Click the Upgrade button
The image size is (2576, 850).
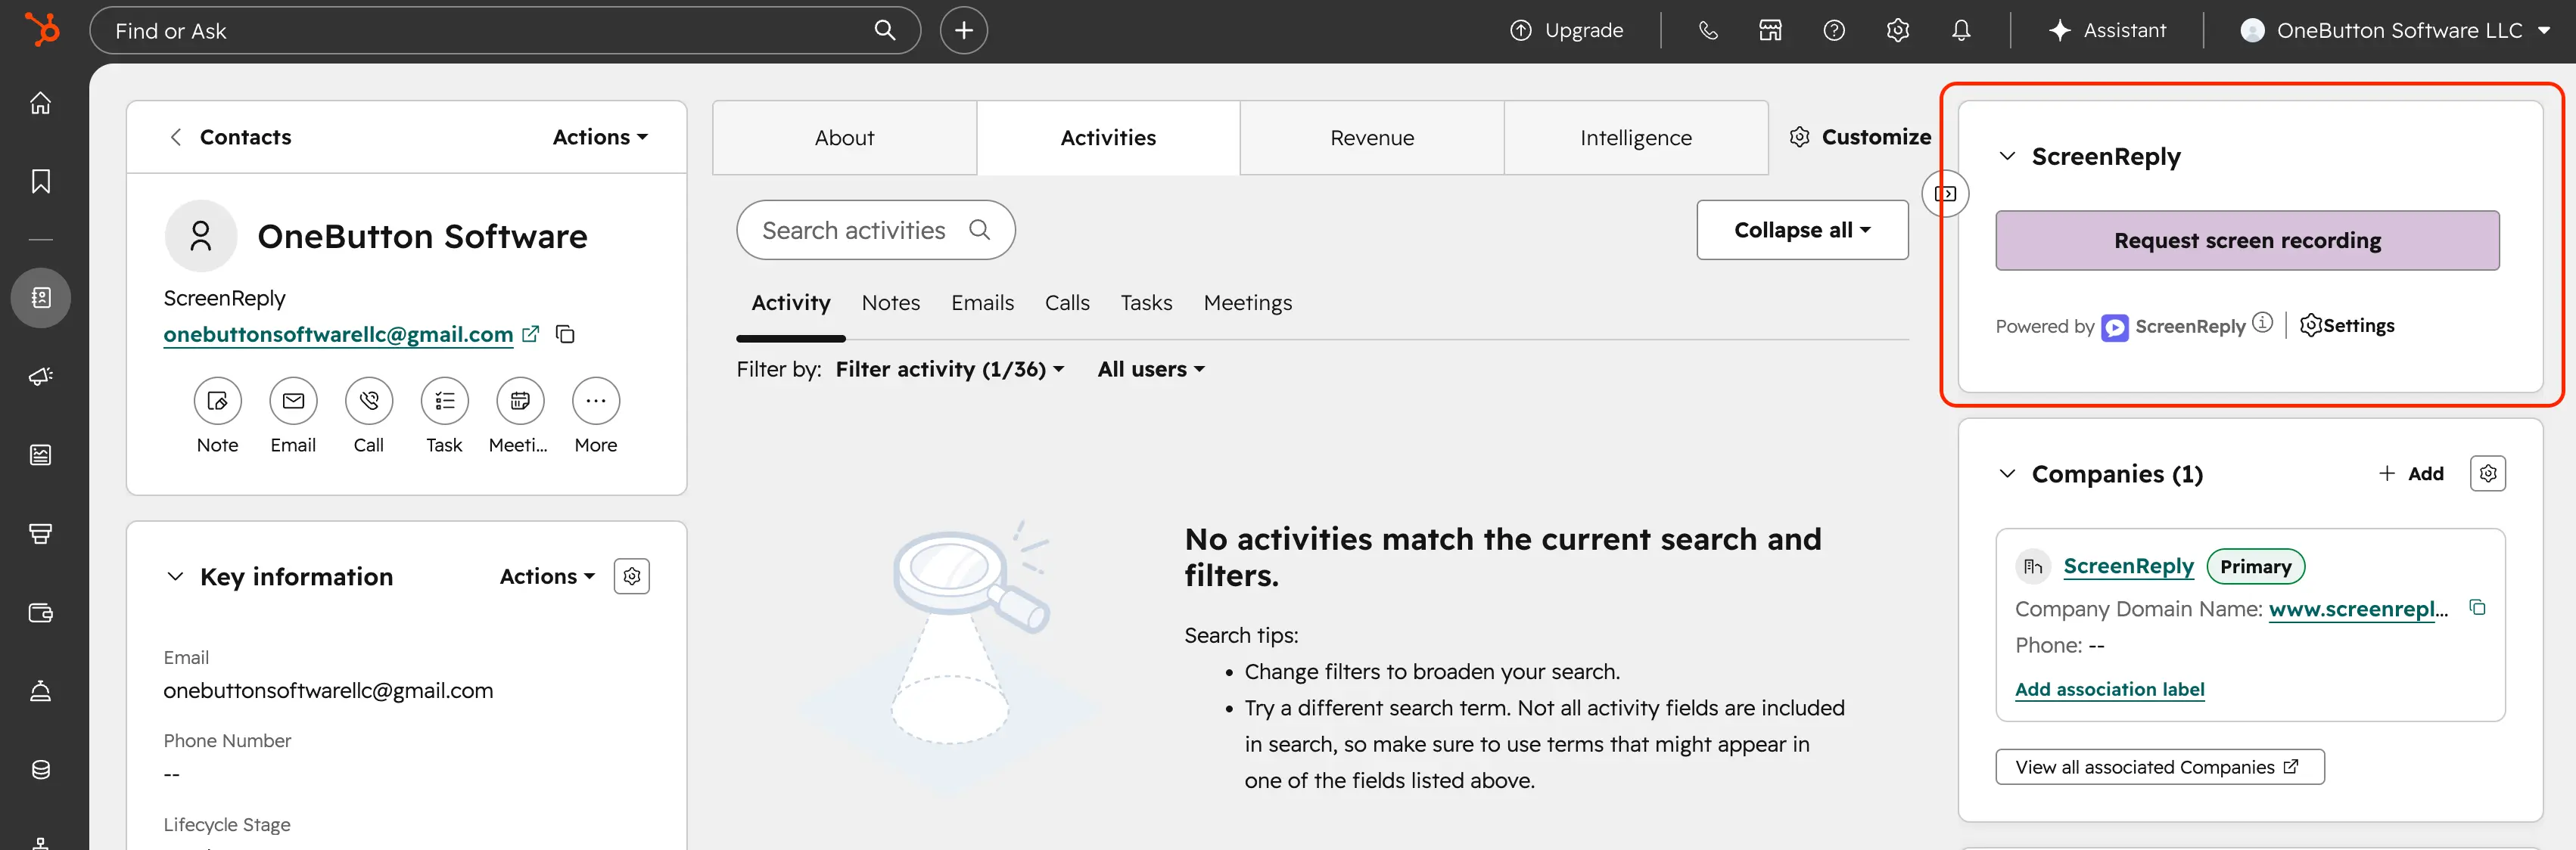(1566, 30)
